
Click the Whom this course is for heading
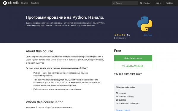tap(44, 102)
